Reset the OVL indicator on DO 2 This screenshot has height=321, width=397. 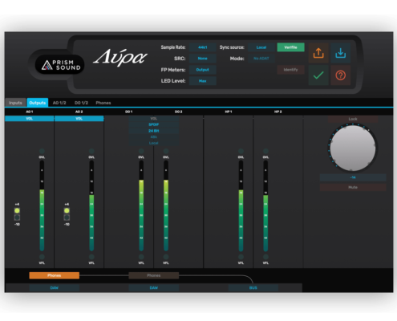(166, 151)
